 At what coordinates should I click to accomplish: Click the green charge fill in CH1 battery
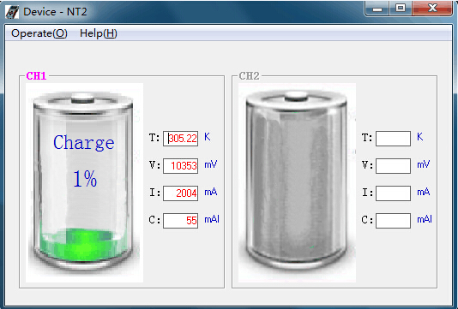[x=83, y=244]
